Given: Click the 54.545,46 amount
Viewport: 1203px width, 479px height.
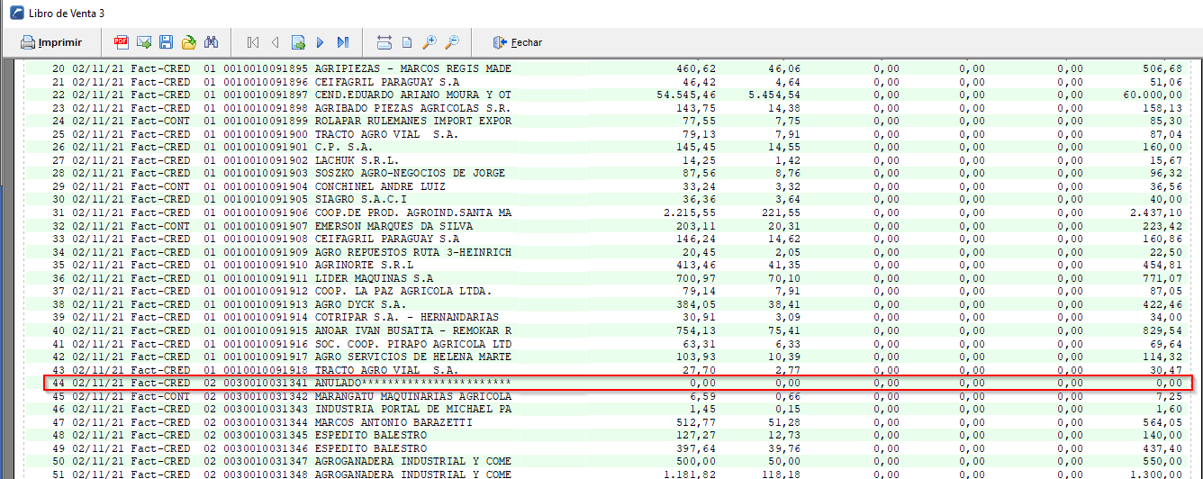Looking at the screenshot, I should click(686, 95).
